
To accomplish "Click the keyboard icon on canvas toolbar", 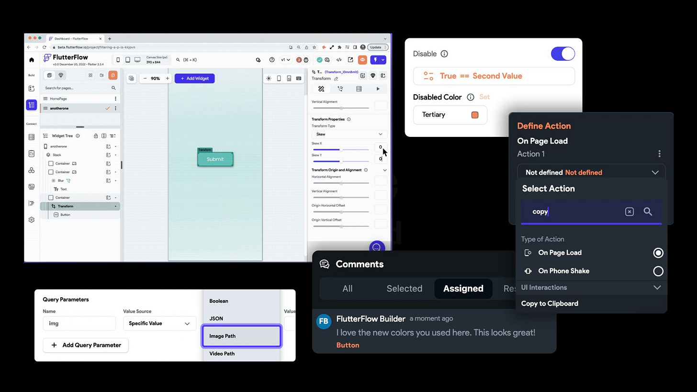I will (299, 78).
